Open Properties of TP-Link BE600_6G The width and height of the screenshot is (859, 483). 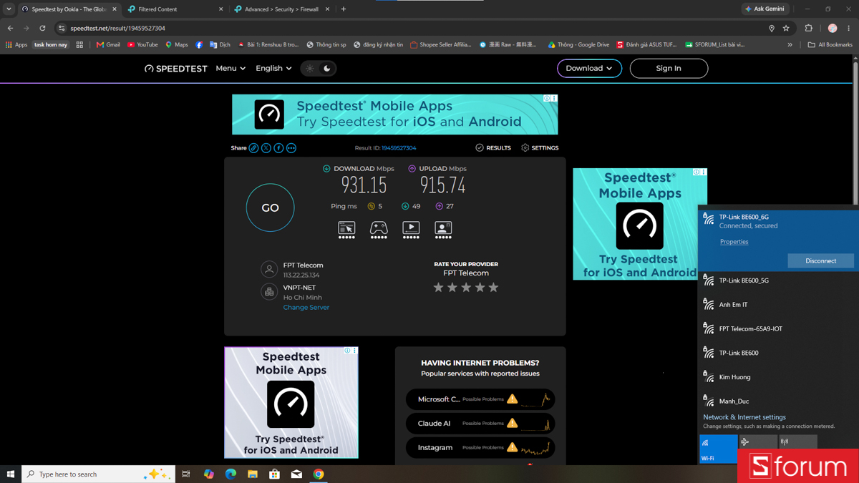pos(734,242)
